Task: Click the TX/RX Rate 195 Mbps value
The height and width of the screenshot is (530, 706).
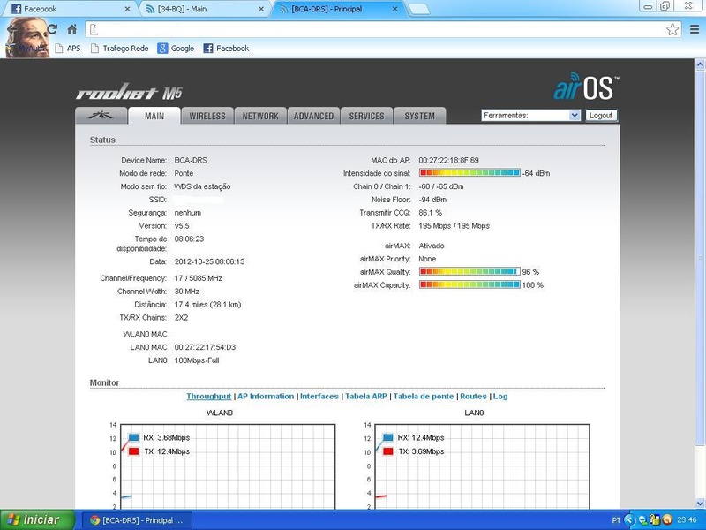Action: pyautogui.click(x=454, y=226)
